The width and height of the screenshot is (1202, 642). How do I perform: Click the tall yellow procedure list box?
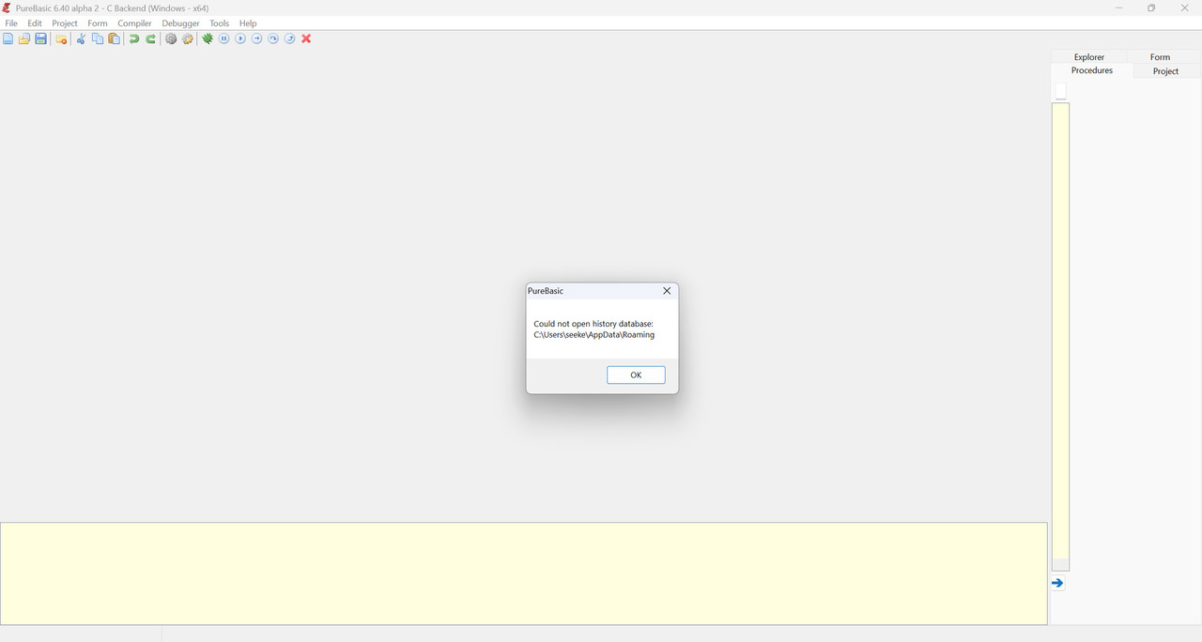click(1061, 337)
